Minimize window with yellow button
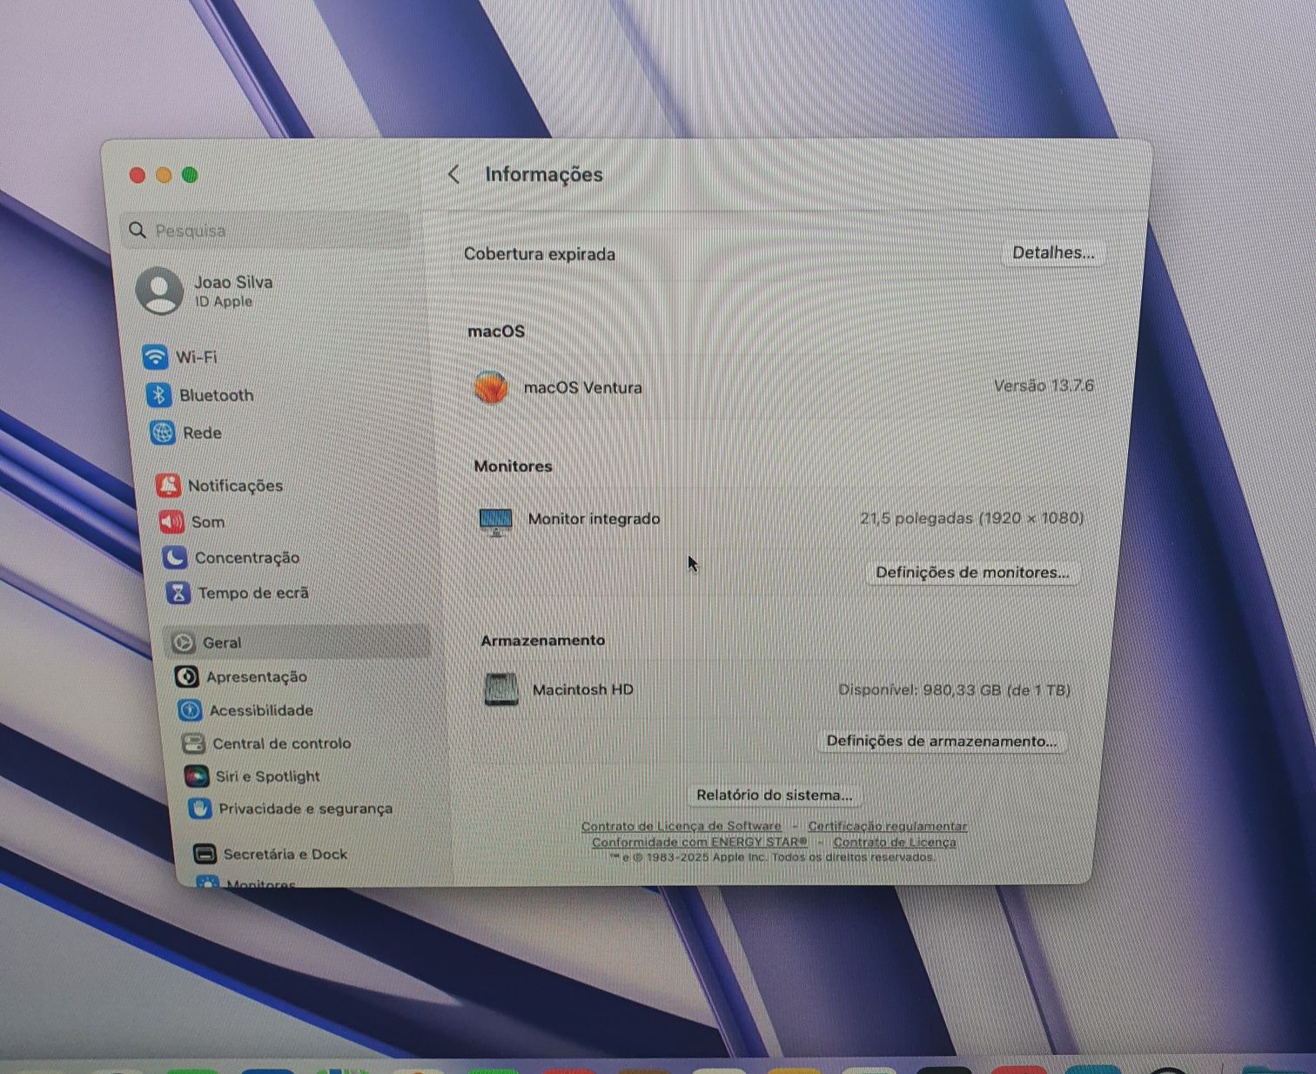 pyautogui.click(x=163, y=175)
